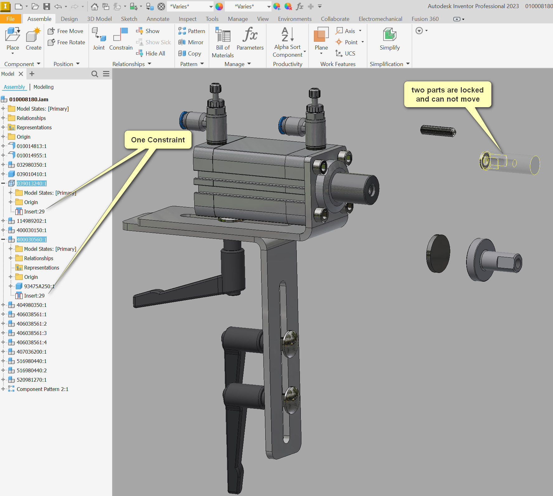Image resolution: width=553 pixels, height=496 pixels.
Task: Expand the 404980350:1 component node
Action: [3, 305]
